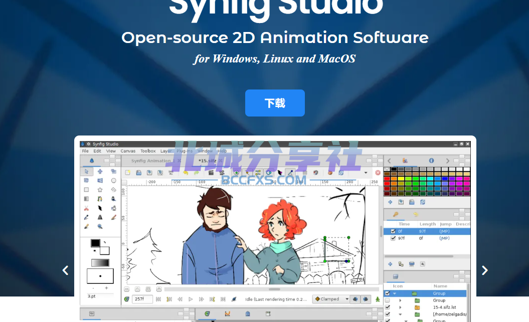Image resolution: width=529 pixels, height=322 pixels.
Task: Select the Eyedropper tool
Action: click(x=86, y=217)
